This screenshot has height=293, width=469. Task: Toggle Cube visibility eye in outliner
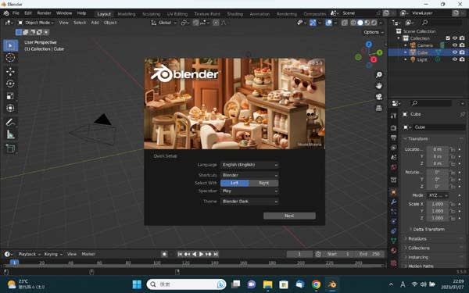point(455,52)
